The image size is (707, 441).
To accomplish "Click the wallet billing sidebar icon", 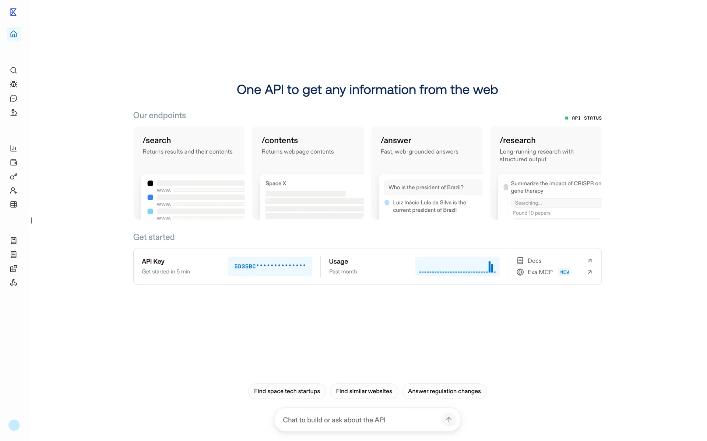I will (x=14, y=162).
